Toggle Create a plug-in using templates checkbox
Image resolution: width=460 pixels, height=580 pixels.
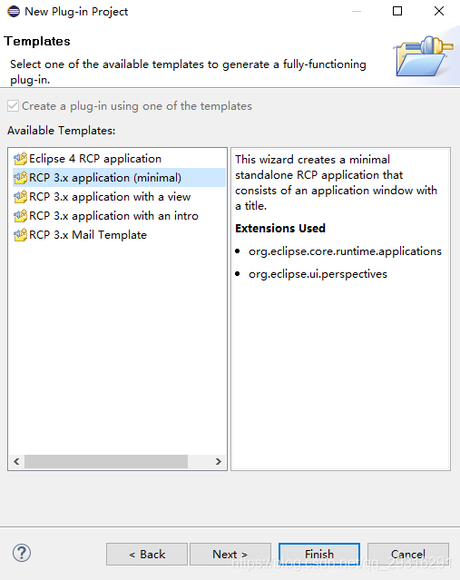[13, 106]
